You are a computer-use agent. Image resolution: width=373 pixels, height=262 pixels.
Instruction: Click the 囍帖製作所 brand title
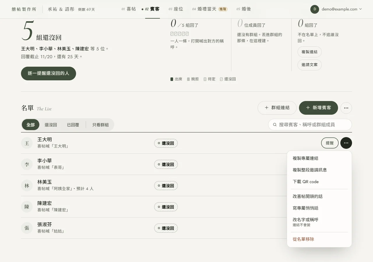click(x=24, y=9)
